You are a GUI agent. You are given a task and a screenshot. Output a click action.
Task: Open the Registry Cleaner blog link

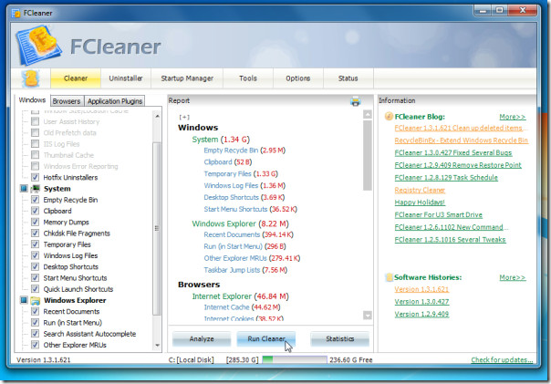tap(420, 190)
